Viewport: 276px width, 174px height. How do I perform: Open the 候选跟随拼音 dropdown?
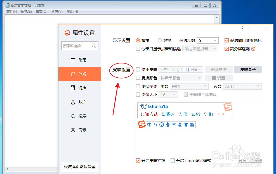[200, 49]
